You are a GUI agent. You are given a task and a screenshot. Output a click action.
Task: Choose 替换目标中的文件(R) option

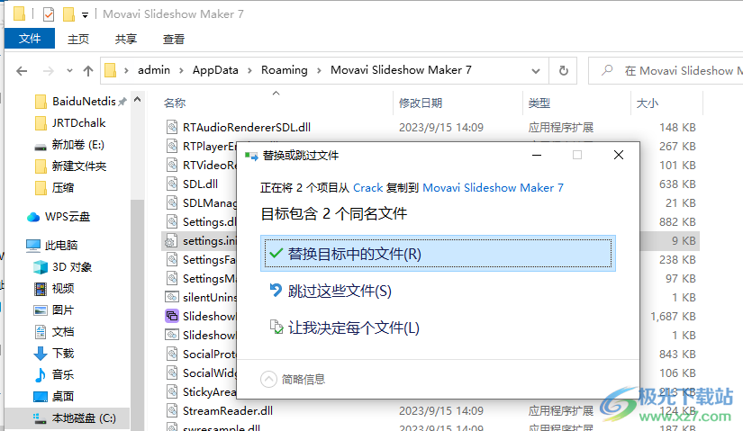click(438, 254)
